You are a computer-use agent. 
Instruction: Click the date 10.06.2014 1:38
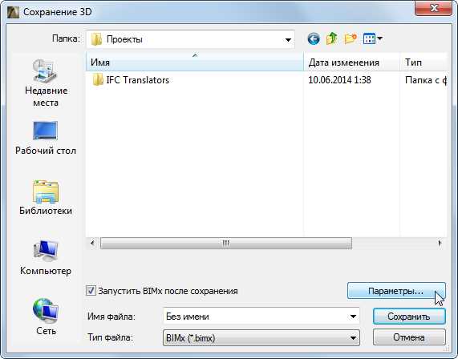(339, 80)
